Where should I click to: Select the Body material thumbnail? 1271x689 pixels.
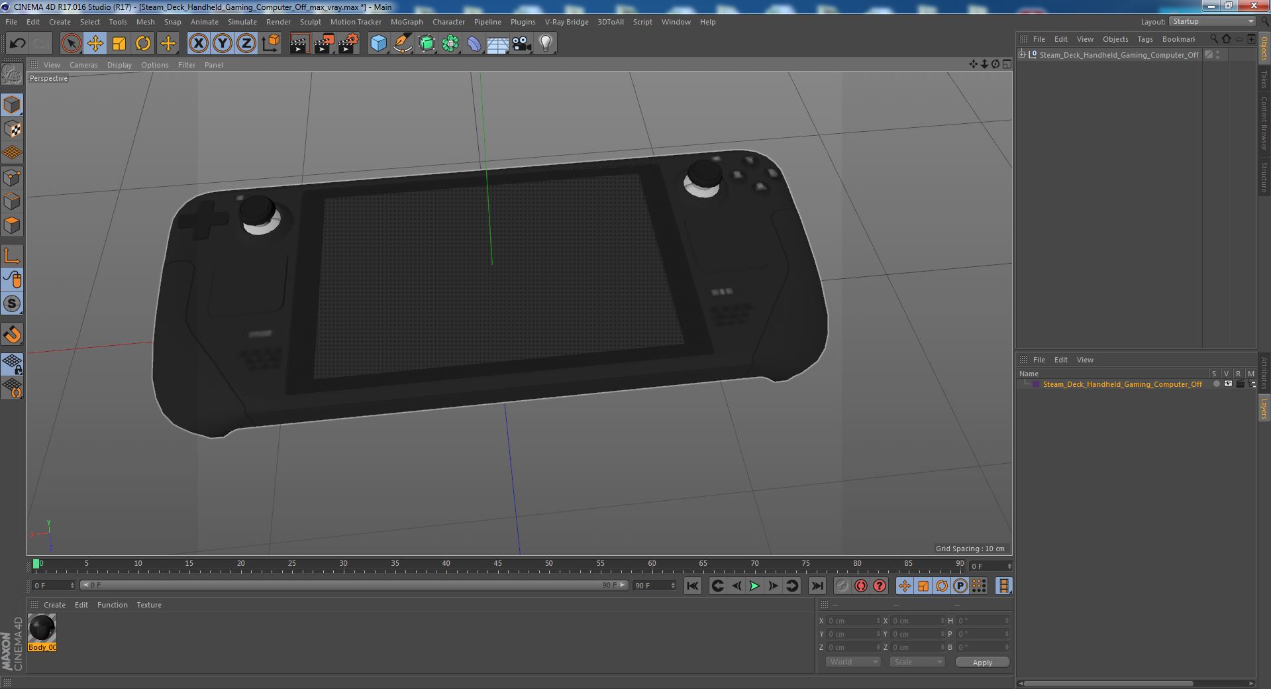(42, 628)
